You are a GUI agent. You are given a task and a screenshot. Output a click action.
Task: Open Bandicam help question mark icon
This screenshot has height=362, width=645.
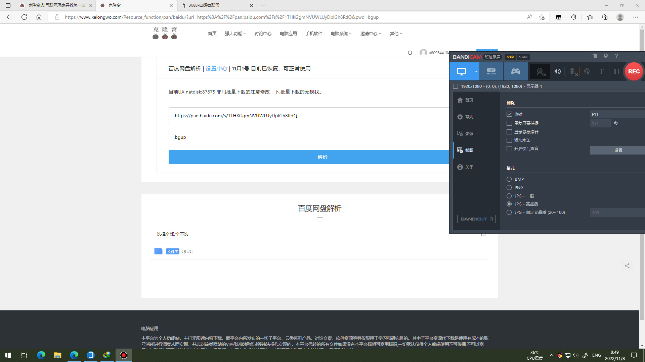click(616, 56)
